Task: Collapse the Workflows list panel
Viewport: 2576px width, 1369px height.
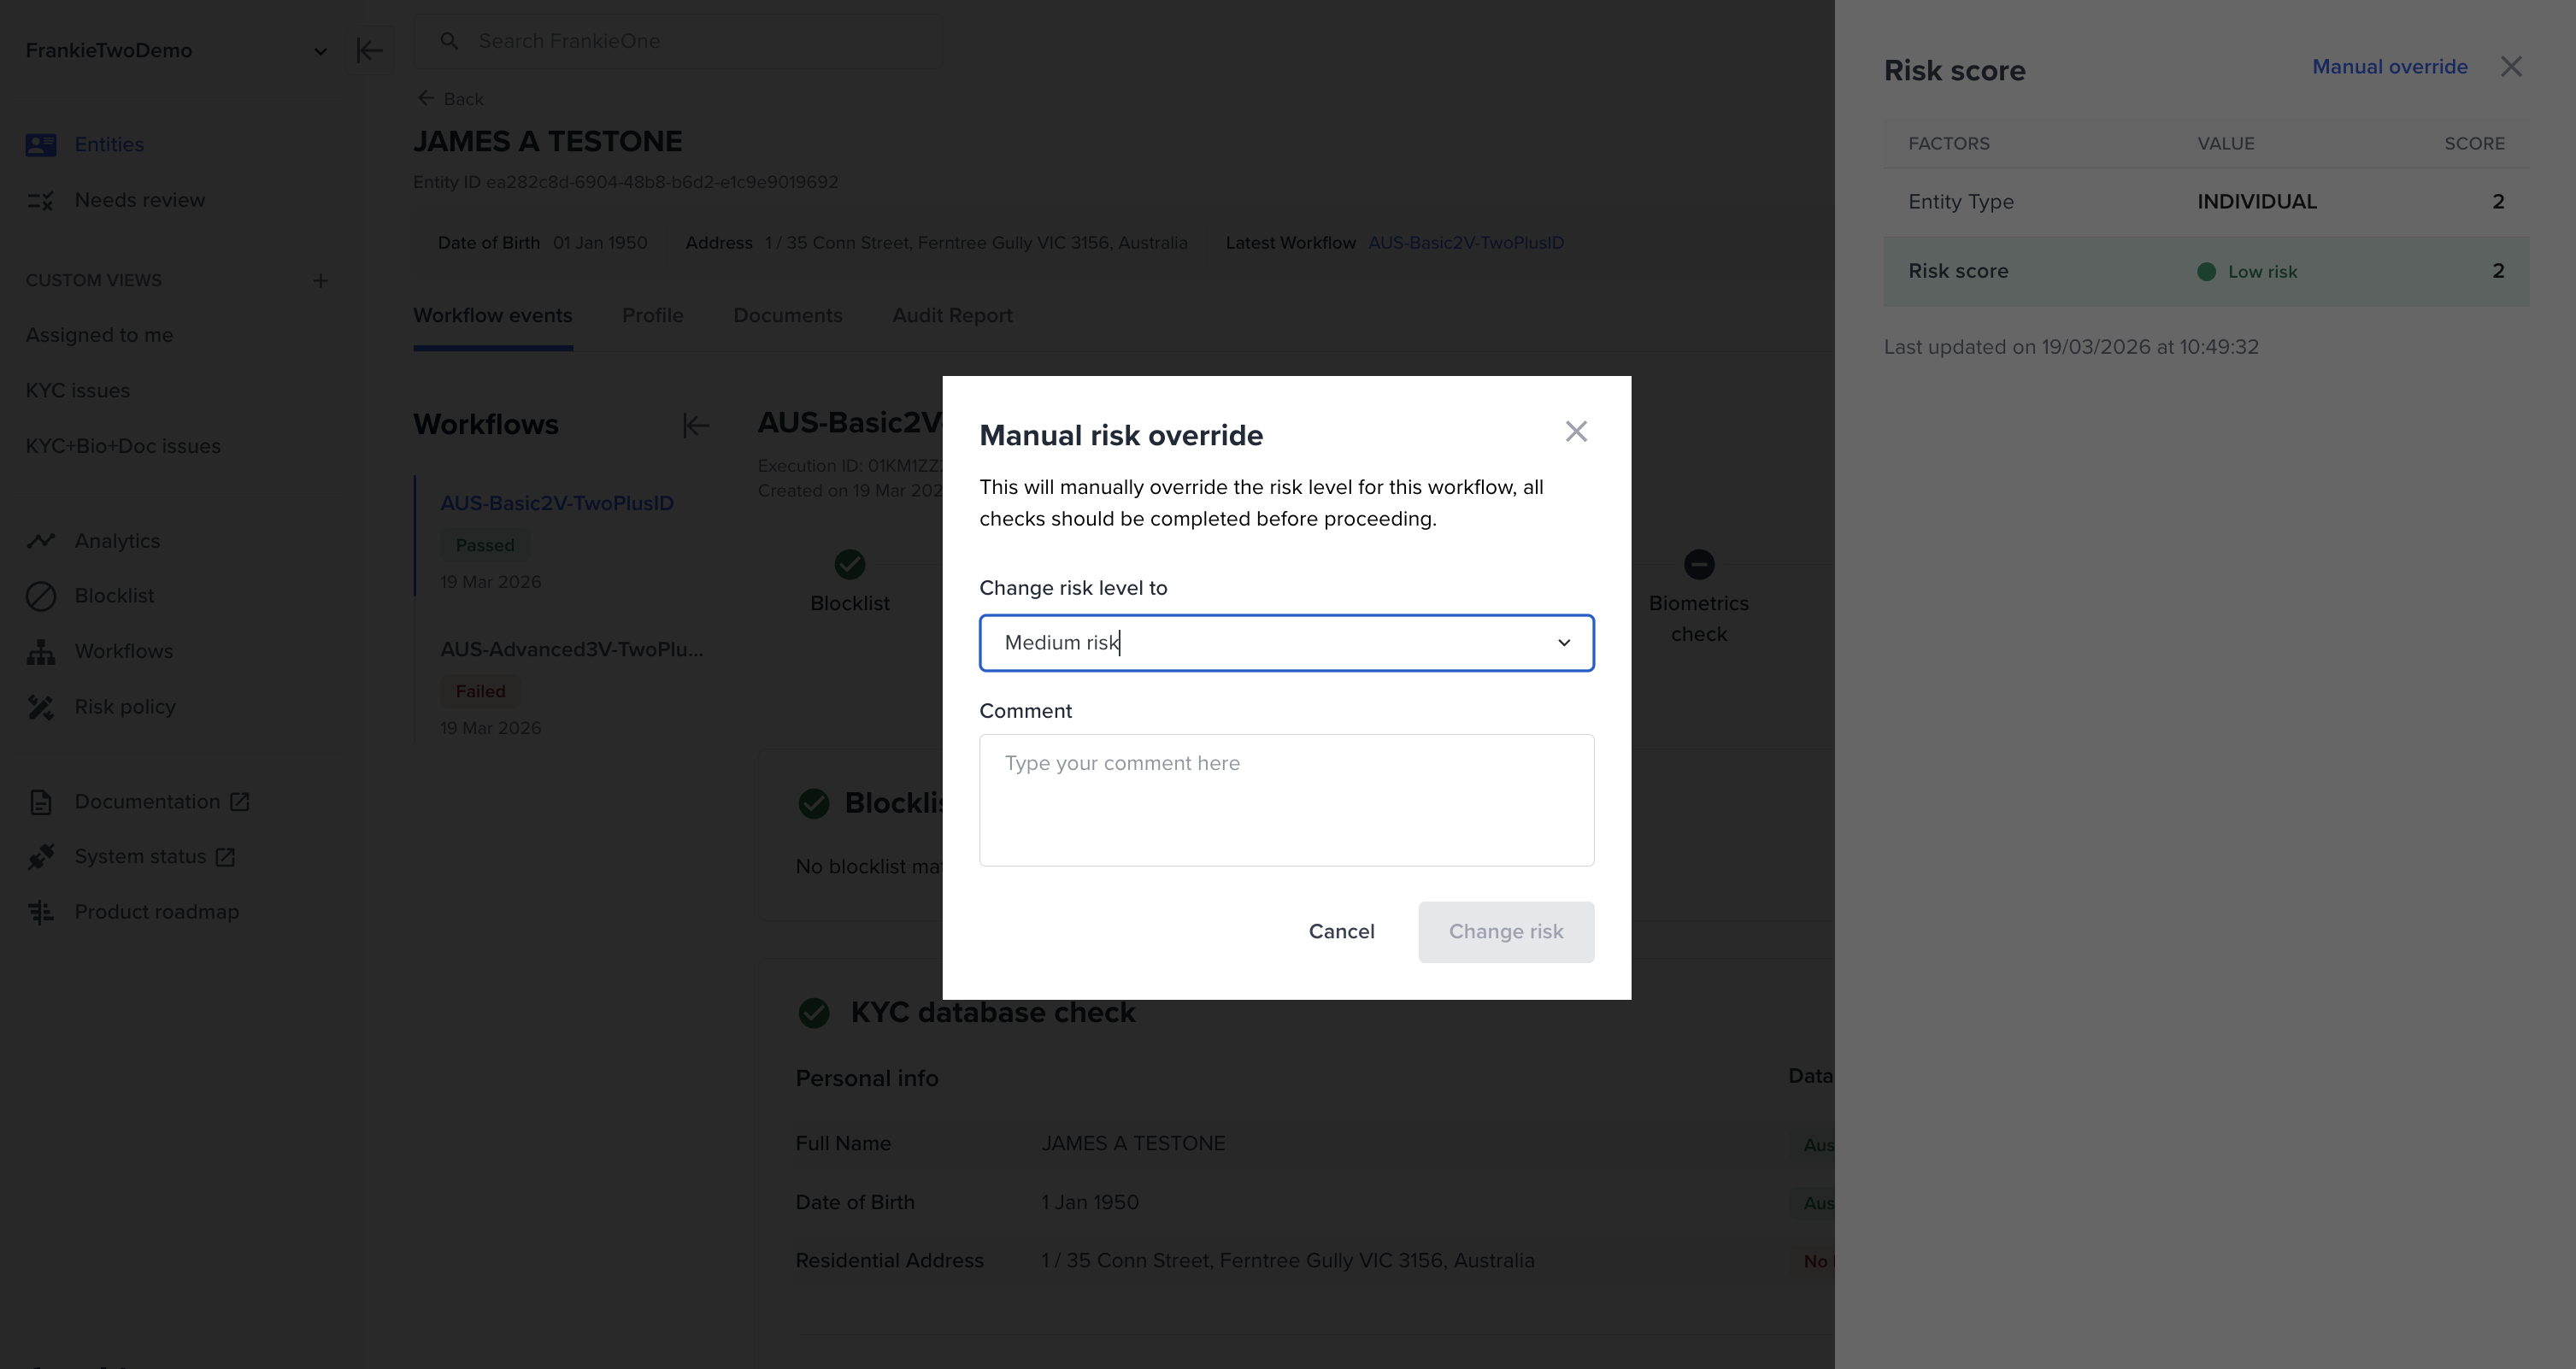Action: click(695, 425)
